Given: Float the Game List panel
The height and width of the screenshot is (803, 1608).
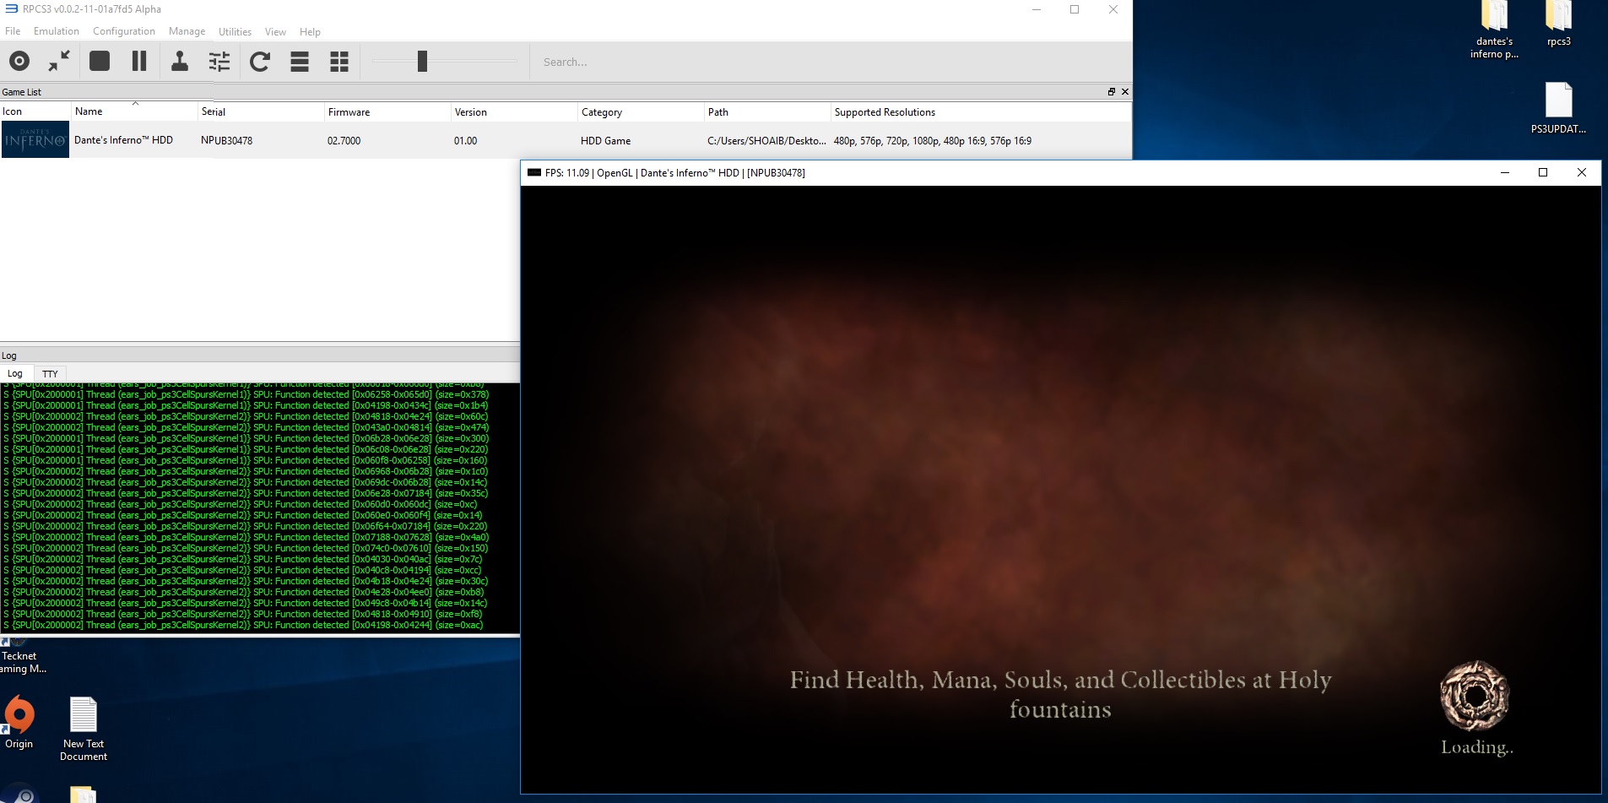Looking at the screenshot, I should point(1111,92).
